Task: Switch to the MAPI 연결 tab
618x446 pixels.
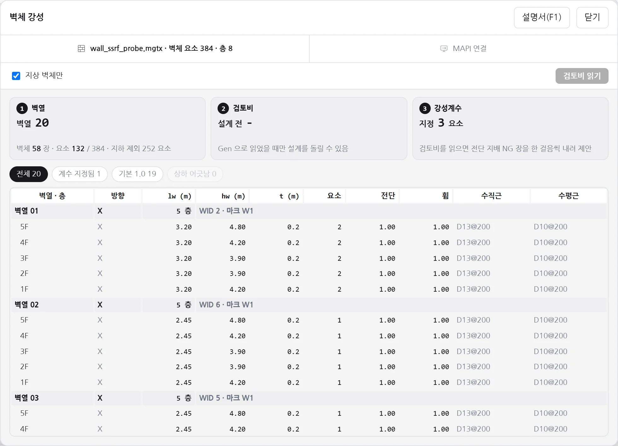Action: pyautogui.click(x=463, y=49)
